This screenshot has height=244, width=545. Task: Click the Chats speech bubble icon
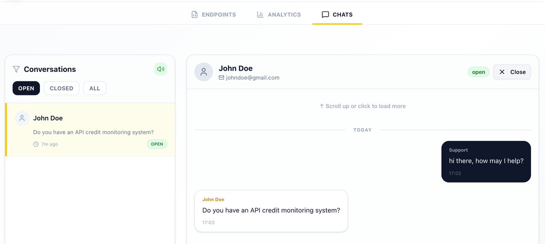coord(325,15)
